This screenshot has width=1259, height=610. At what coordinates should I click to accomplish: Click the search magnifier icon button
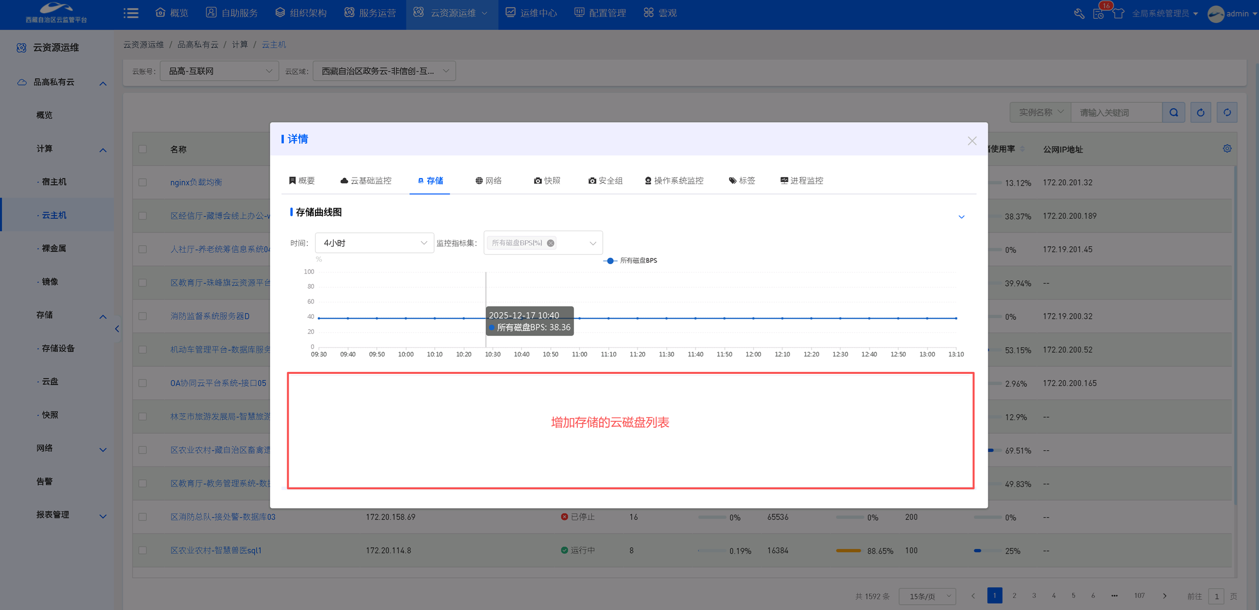[1173, 113]
